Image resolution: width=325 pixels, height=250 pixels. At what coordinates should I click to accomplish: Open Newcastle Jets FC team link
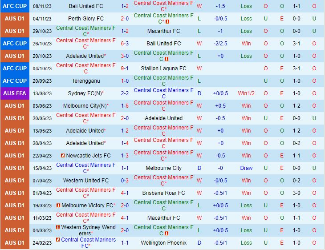point(88,156)
